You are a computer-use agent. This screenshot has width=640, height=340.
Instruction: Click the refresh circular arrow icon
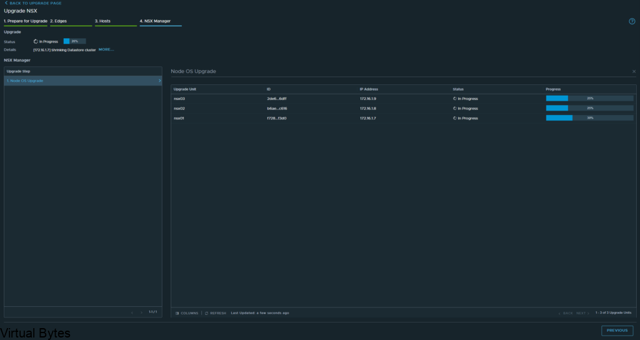(206, 313)
